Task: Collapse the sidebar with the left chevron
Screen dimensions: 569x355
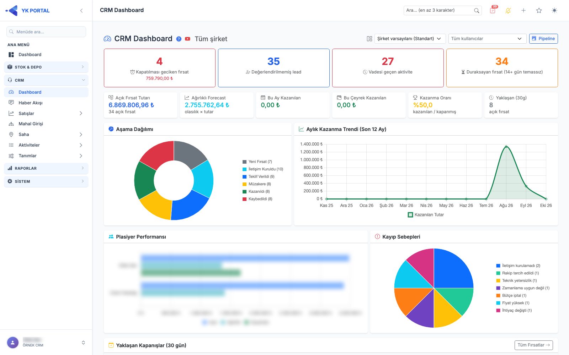Action: click(x=81, y=11)
